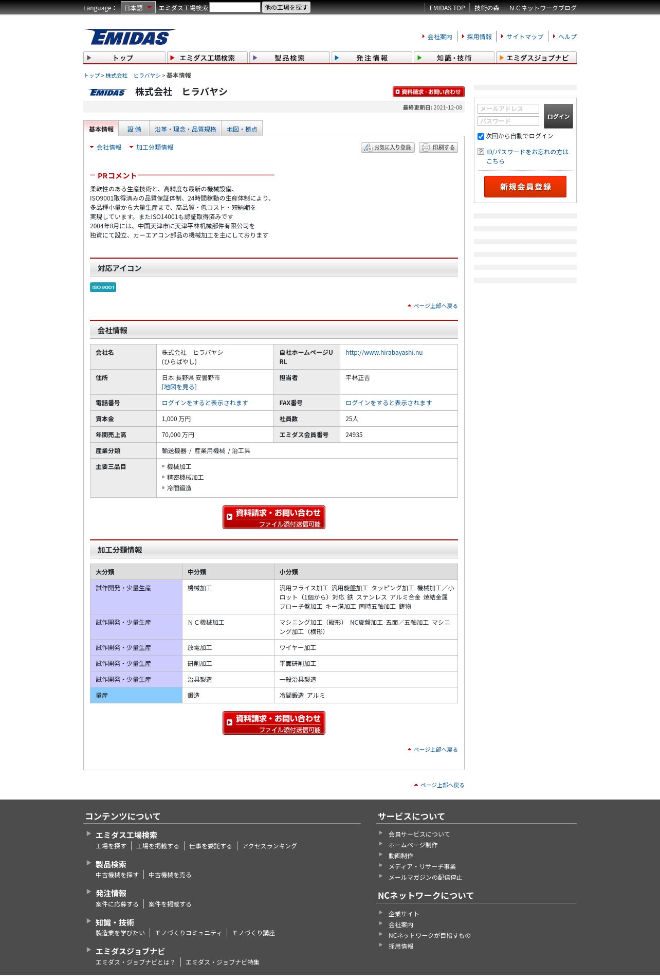Open footer メールマガジンの配信停止 link

coord(426,878)
